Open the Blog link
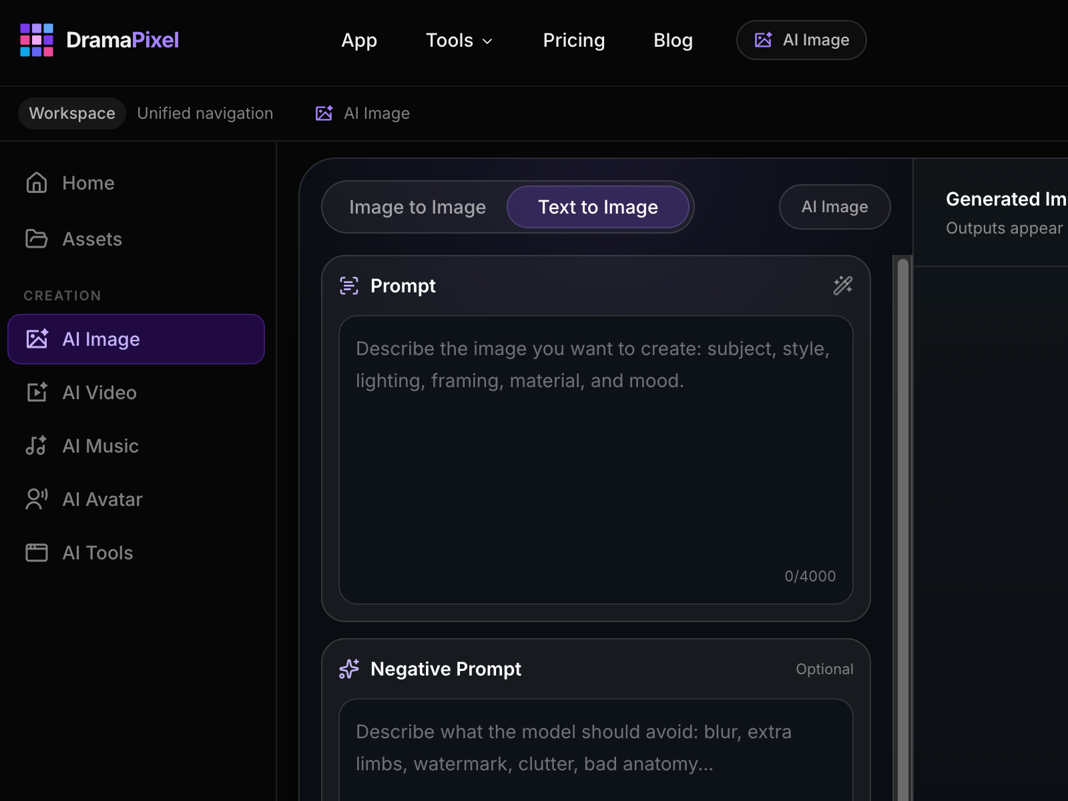The width and height of the screenshot is (1068, 801). [x=673, y=40]
